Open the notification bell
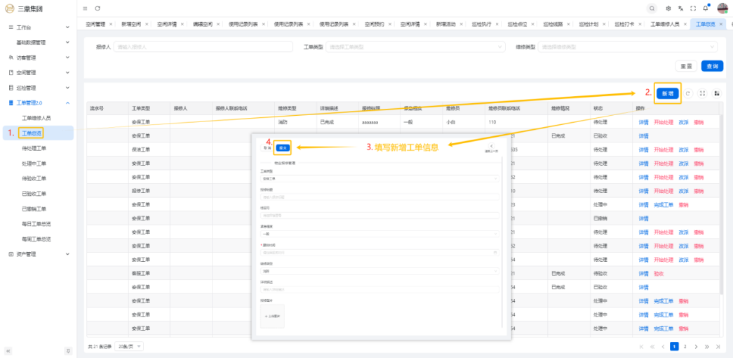 pos(706,8)
